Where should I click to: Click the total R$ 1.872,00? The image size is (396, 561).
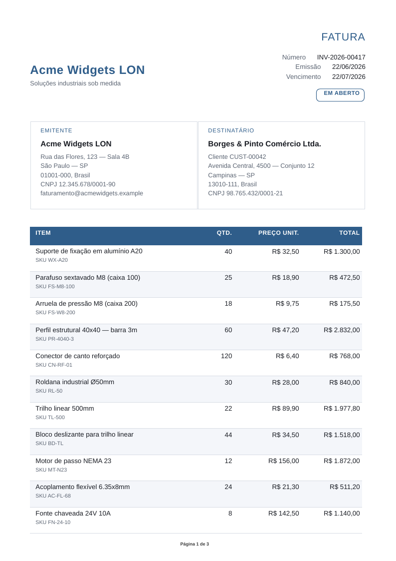(342, 461)
